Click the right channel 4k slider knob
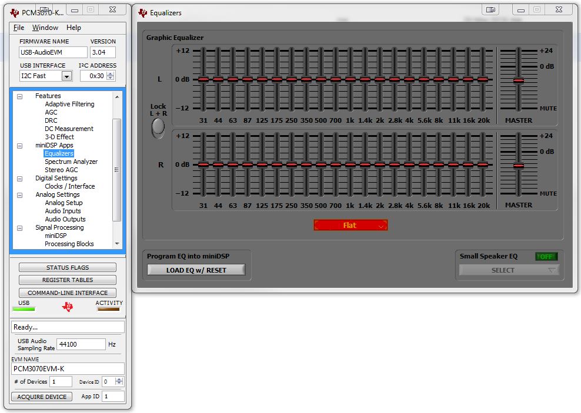Screen dimensions: 581x413 409,164
